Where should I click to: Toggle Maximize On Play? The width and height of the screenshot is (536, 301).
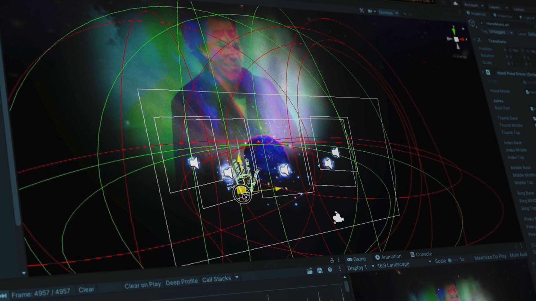[490, 257]
